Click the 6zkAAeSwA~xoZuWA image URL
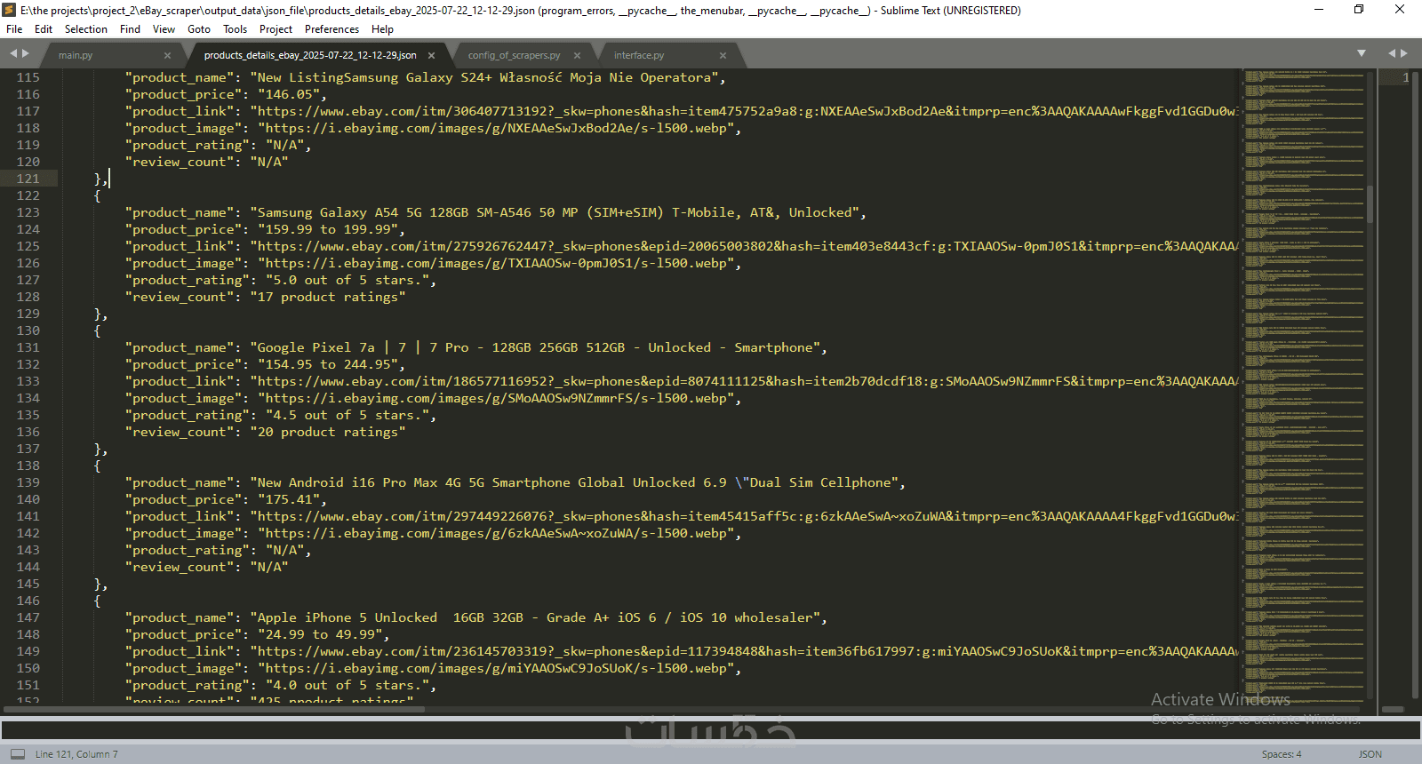The width and height of the screenshot is (1422, 764). (x=496, y=533)
